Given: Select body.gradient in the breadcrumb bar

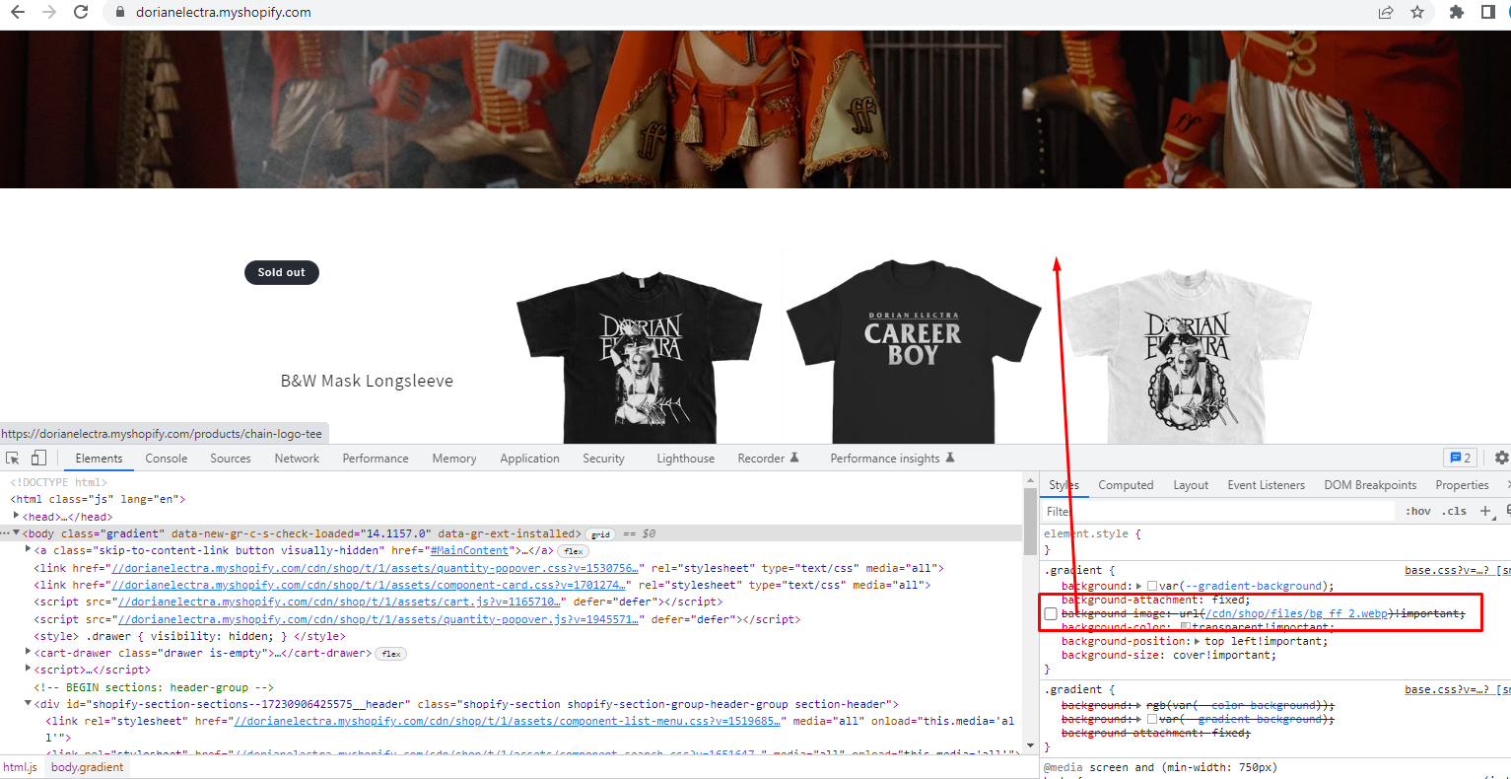Looking at the screenshot, I should [x=88, y=767].
